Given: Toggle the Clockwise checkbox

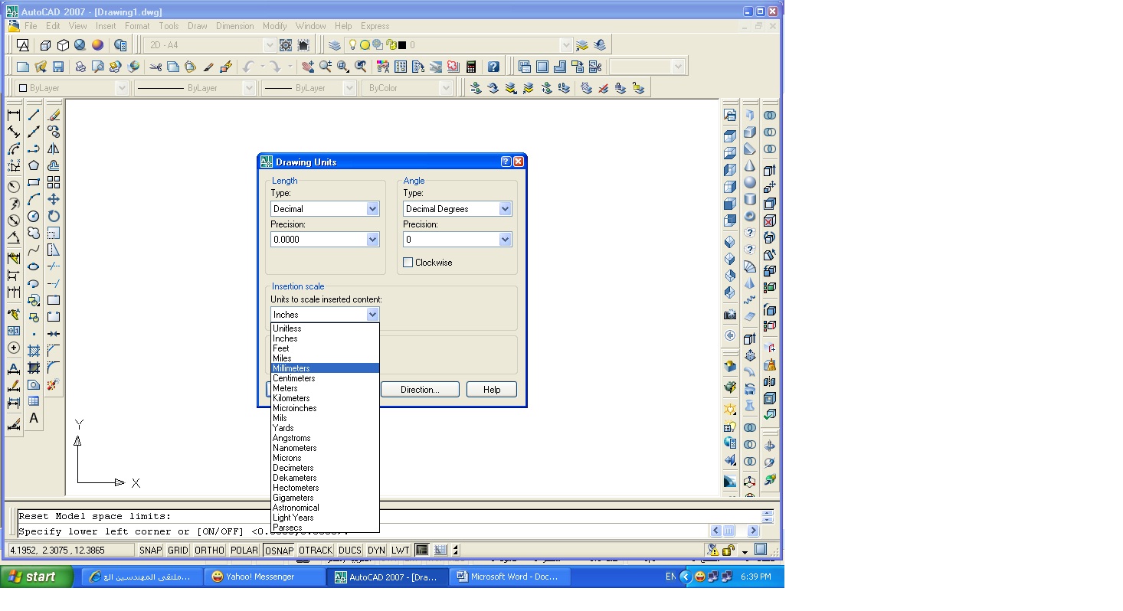Looking at the screenshot, I should (x=408, y=263).
